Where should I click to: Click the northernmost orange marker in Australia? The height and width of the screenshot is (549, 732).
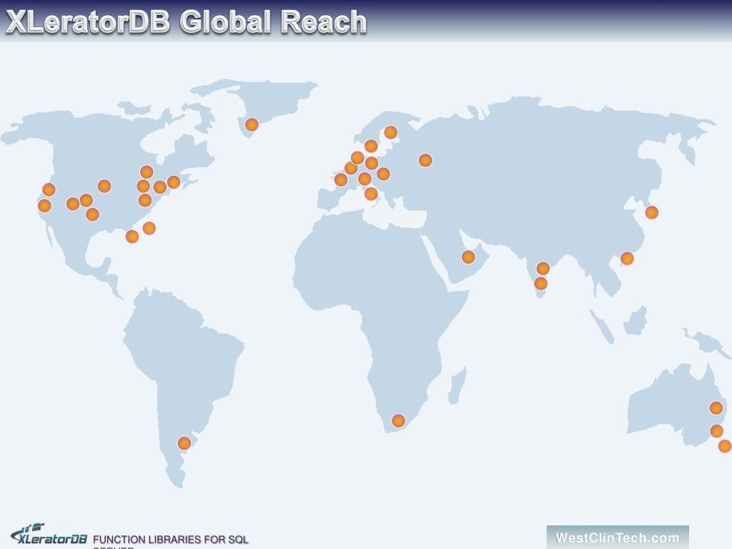pyautogui.click(x=716, y=408)
